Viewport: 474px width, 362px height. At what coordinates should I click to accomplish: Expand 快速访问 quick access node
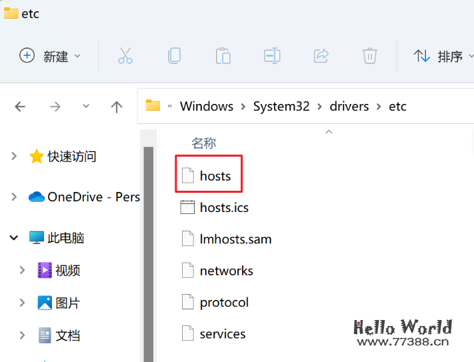coord(14,156)
